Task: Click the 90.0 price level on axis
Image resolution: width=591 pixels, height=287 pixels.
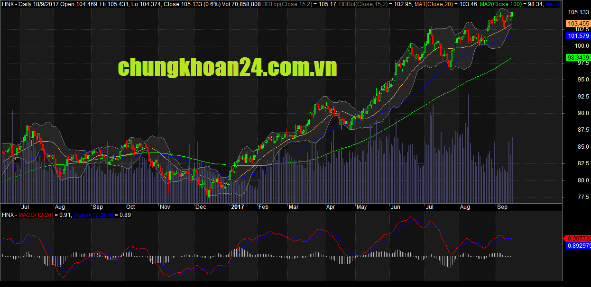Action: click(x=574, y=113)
